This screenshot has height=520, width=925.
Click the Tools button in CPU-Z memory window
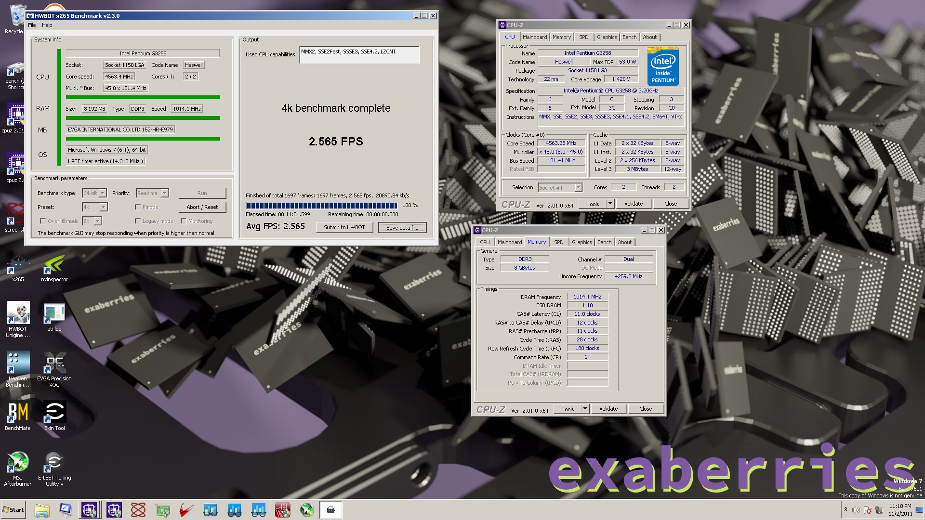click(x=568, y=409)
